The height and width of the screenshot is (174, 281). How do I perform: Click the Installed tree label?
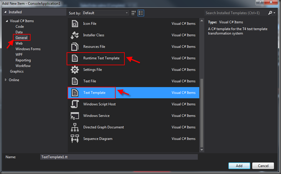(x=15, y=12)
